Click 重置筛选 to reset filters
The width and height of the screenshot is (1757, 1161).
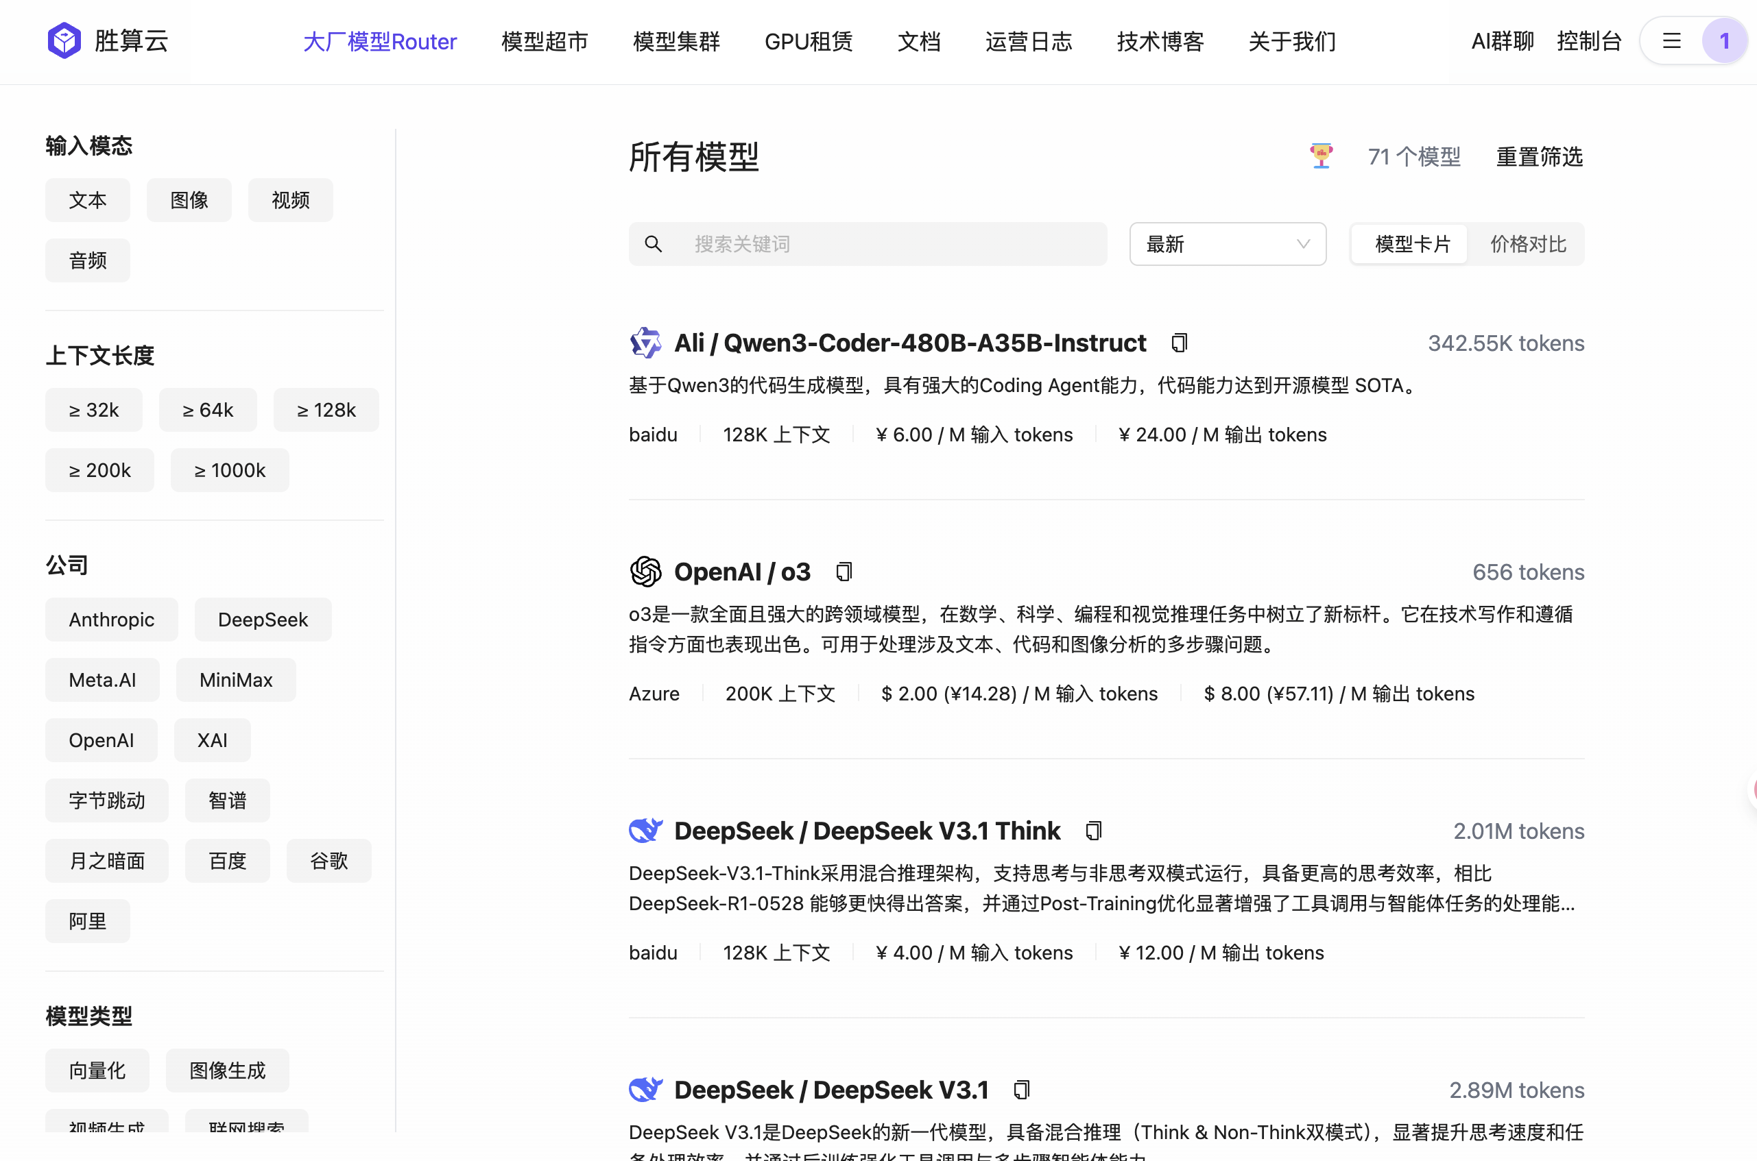point(1539,156)
